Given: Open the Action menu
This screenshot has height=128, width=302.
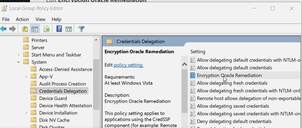Looking at the screenshot, I should 22,19.
